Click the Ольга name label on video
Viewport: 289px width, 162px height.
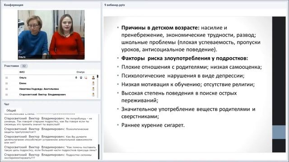point(22,57)
